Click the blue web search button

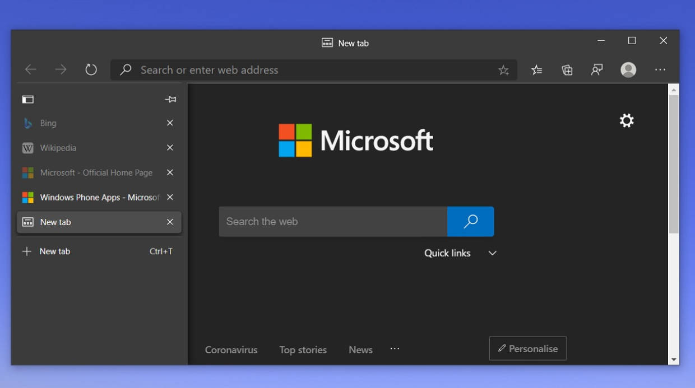471,222
